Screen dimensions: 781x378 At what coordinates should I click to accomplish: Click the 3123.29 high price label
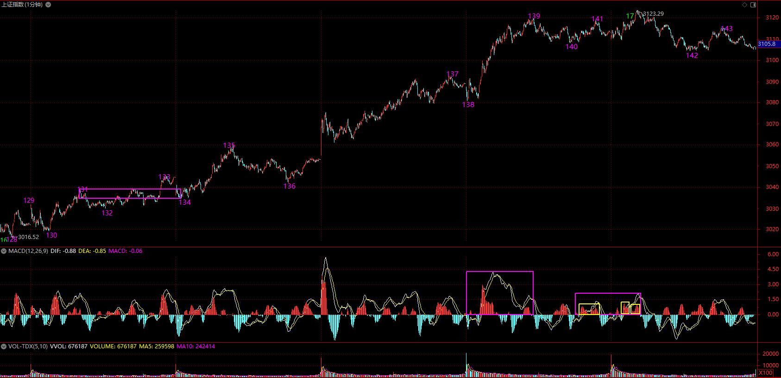[653, 14]
